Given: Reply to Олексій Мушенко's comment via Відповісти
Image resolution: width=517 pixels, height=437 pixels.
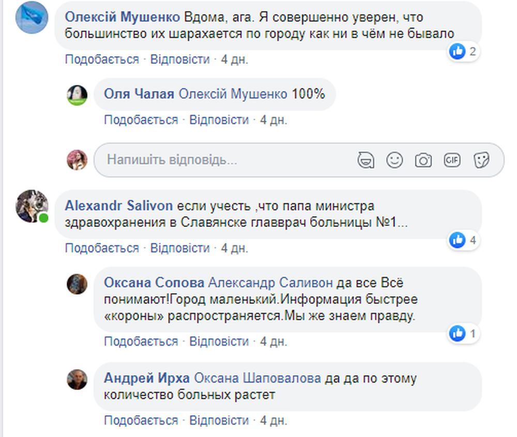Looking at the screenshot, I should (180, 59).
